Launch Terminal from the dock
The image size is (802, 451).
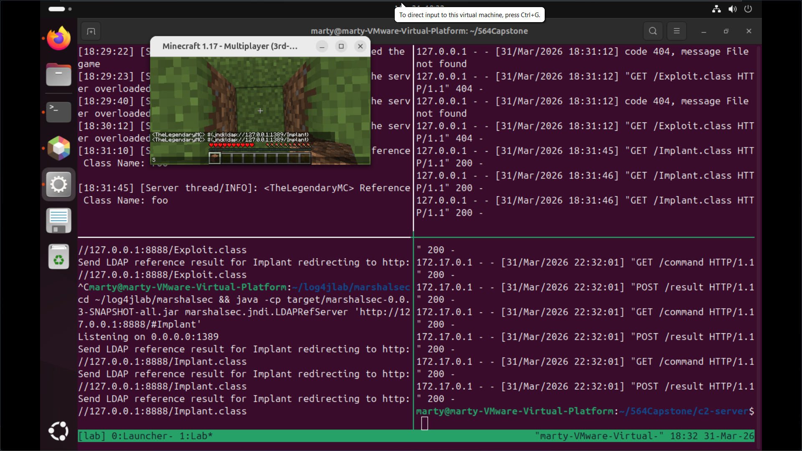58,111
